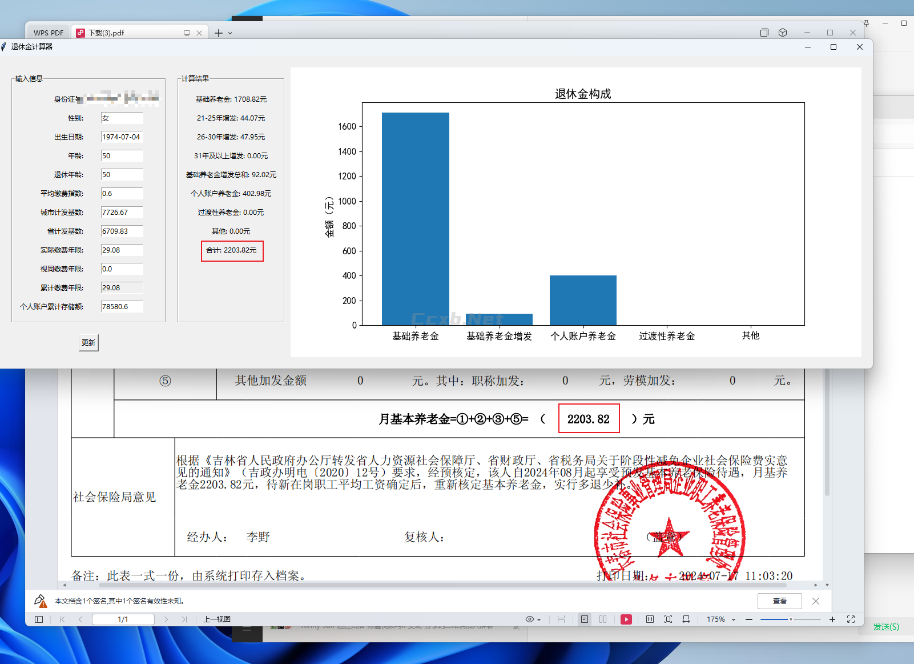Select the 退休年龄 input field
914x664 pixels.
click(x=122, y=175)
